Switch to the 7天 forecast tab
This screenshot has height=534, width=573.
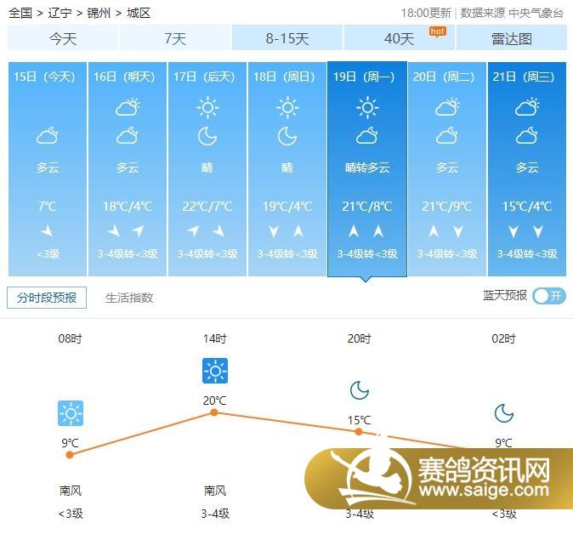[x=175, y=38]
